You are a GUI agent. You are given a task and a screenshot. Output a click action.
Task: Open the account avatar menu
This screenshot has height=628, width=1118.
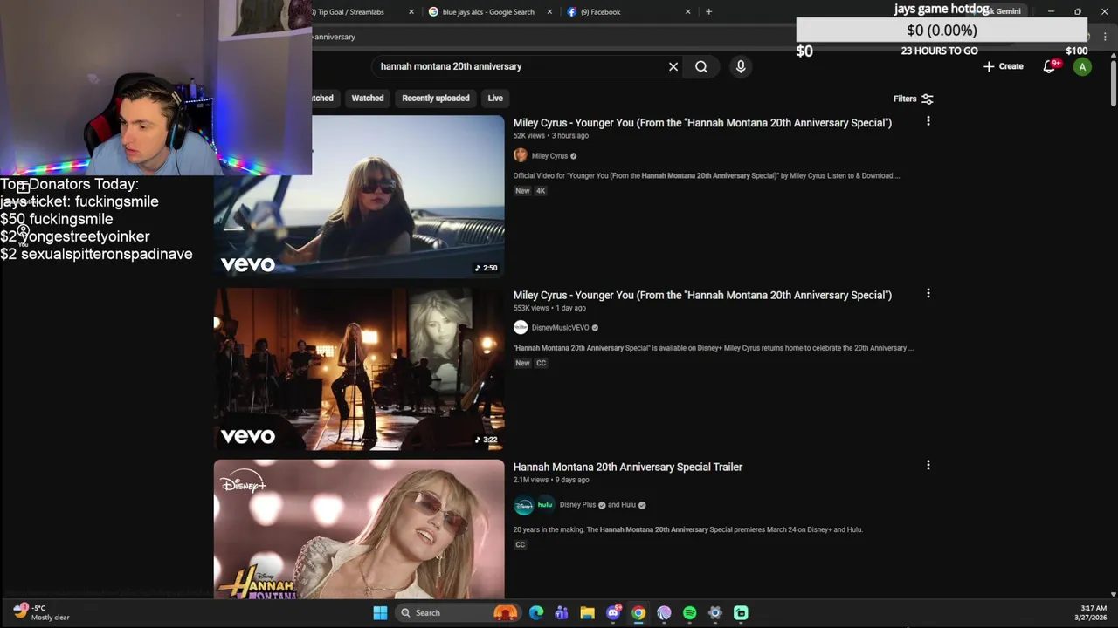tap(1082, 66)
